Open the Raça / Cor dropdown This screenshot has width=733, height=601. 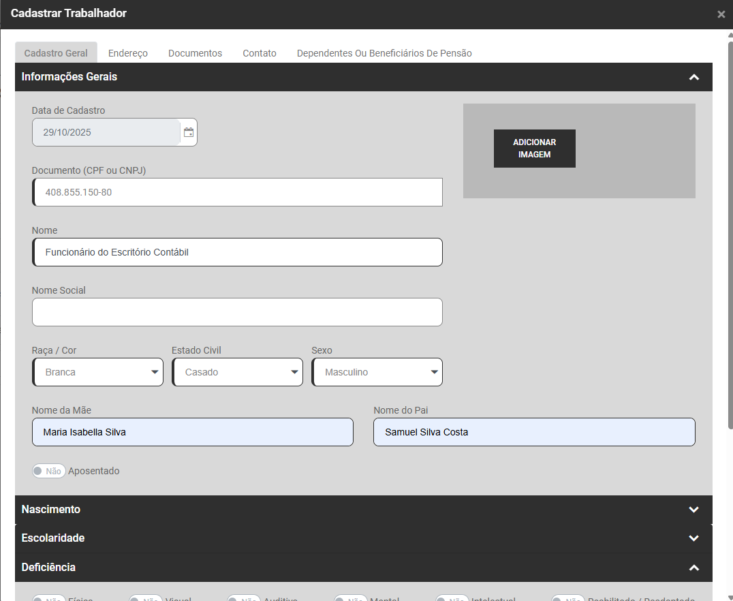pos(98,372)
